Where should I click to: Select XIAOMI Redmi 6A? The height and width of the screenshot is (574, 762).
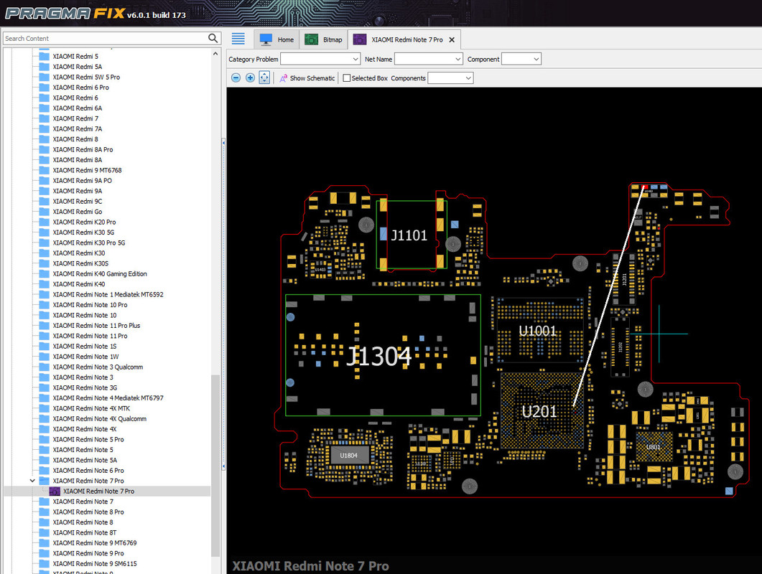78,108
